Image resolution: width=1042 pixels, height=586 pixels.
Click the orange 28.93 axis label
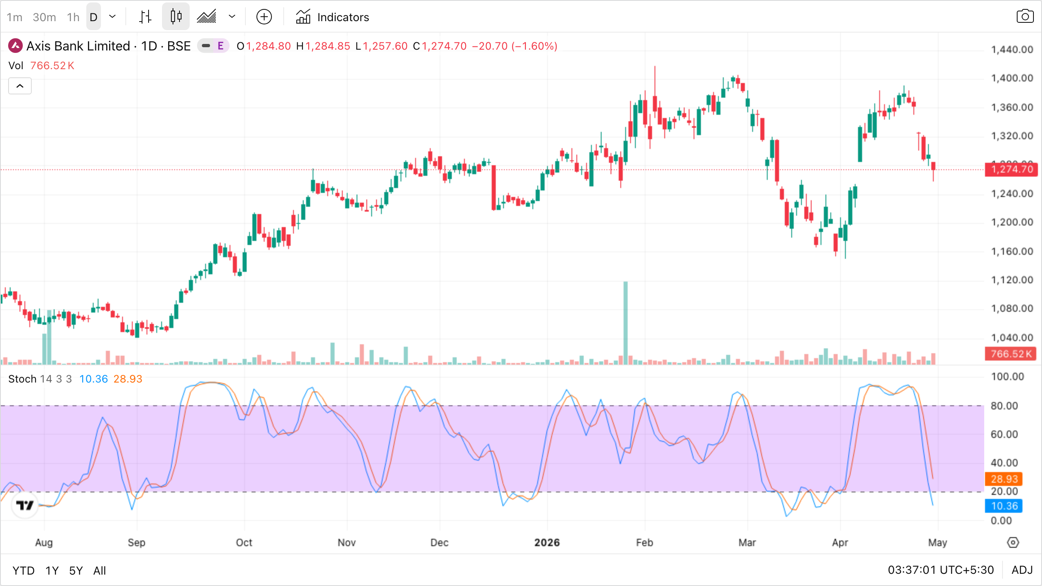click(x=1004, y=479)
